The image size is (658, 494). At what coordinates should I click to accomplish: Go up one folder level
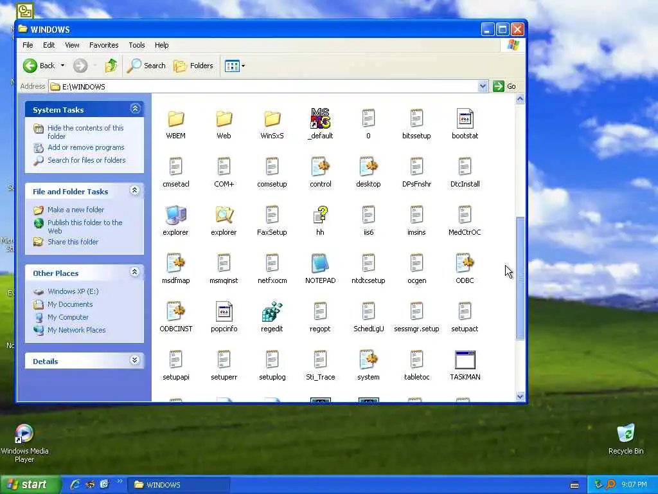[x=111, y=66]
